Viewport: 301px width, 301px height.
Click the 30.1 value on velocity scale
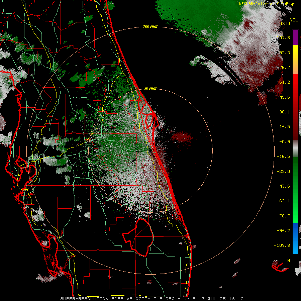285,112
